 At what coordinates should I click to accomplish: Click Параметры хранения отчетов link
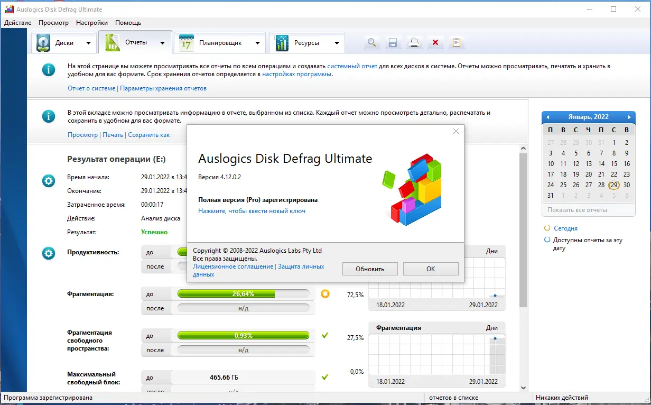click(x=163, y=88)
